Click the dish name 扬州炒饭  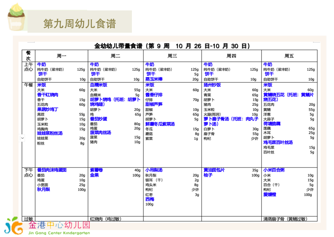point(212,85)
